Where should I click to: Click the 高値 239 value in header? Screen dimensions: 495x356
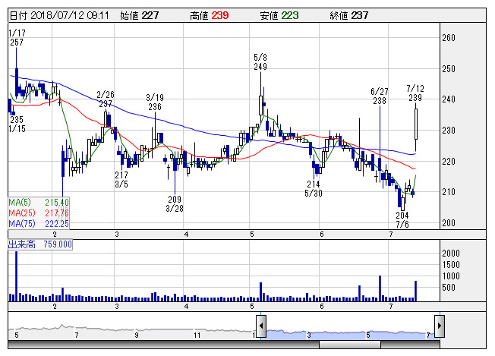click(x=198, y=14)
